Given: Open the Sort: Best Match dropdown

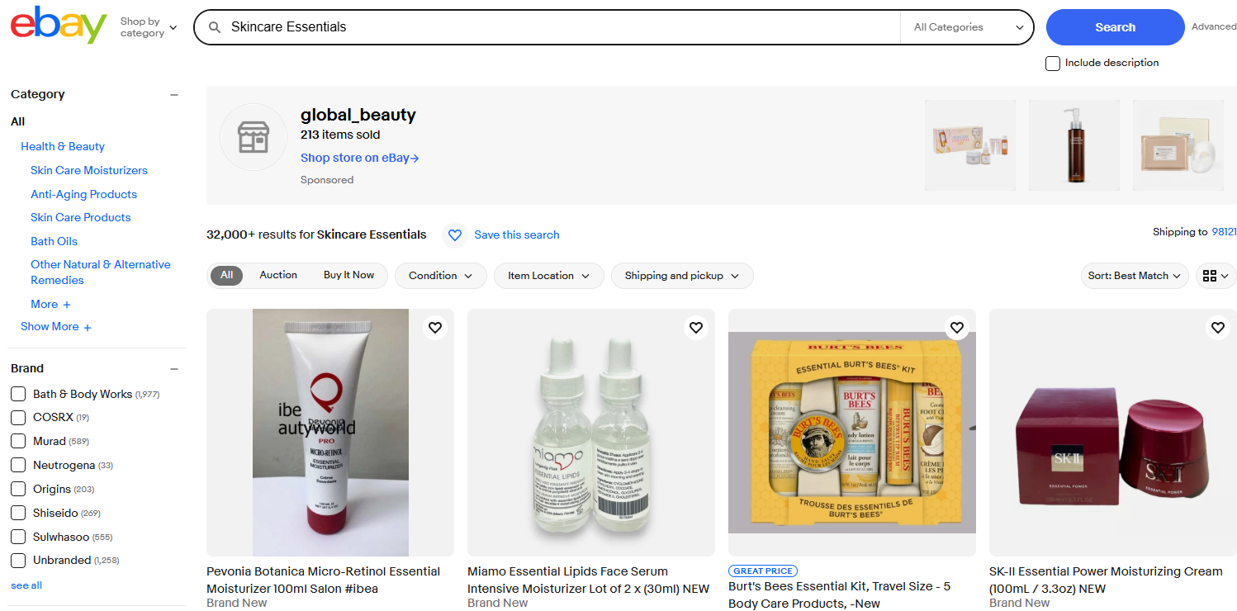Looking at the screenshot, I should 1134,276.
